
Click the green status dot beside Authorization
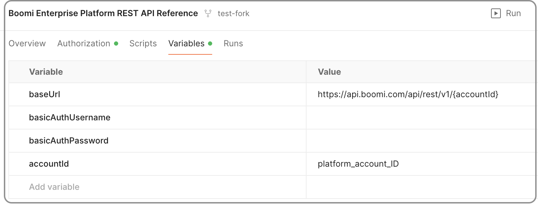(x=116, y=43)
